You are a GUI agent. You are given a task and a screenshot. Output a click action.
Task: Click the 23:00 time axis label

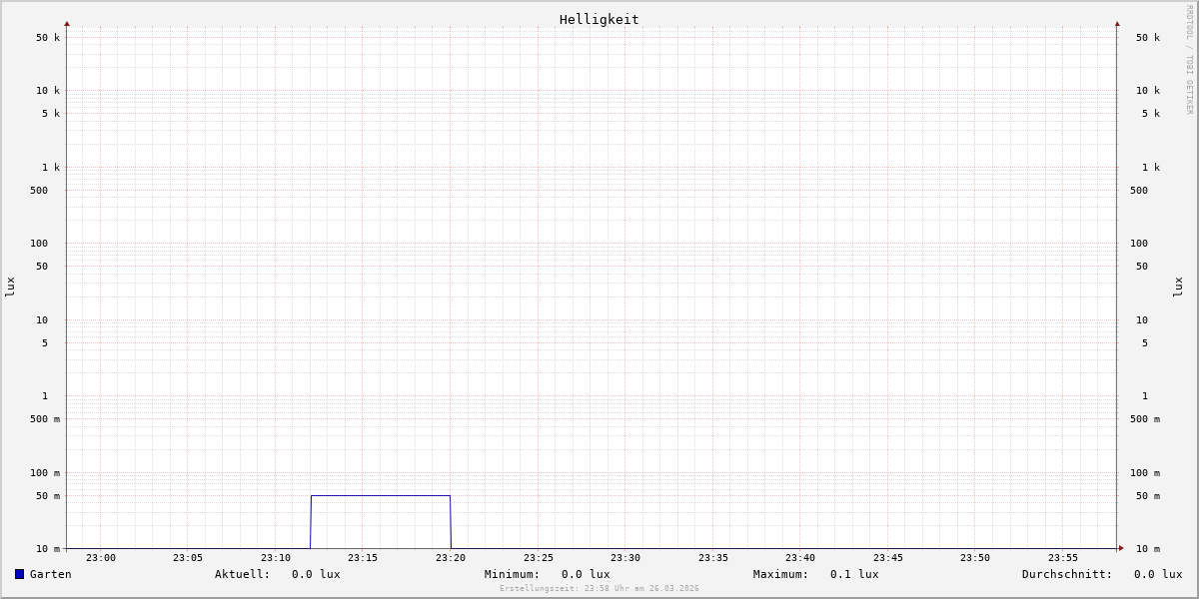101,558
